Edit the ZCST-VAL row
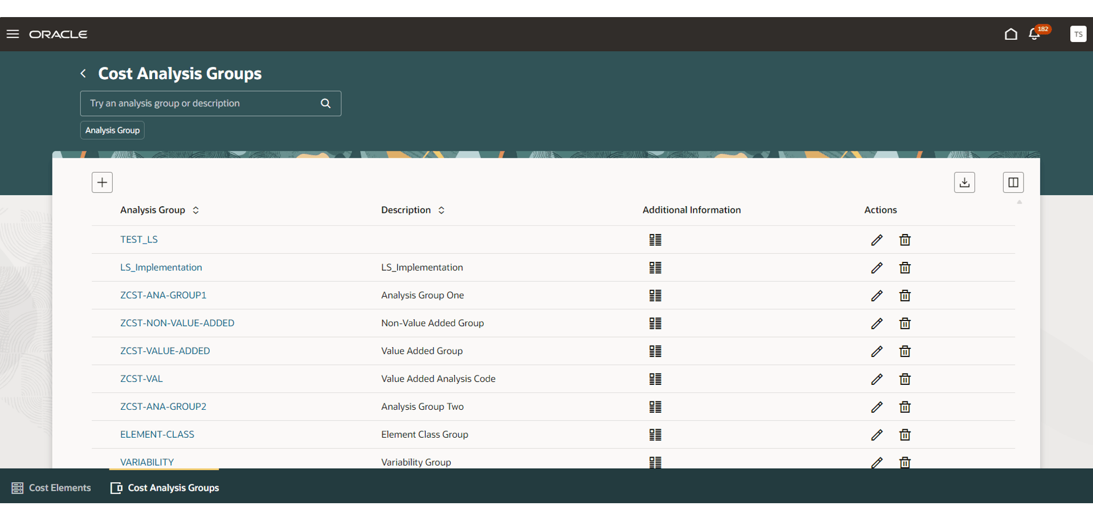 tap(876, 379)
